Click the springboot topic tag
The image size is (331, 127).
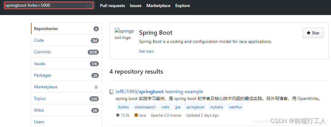coord(195,107)
